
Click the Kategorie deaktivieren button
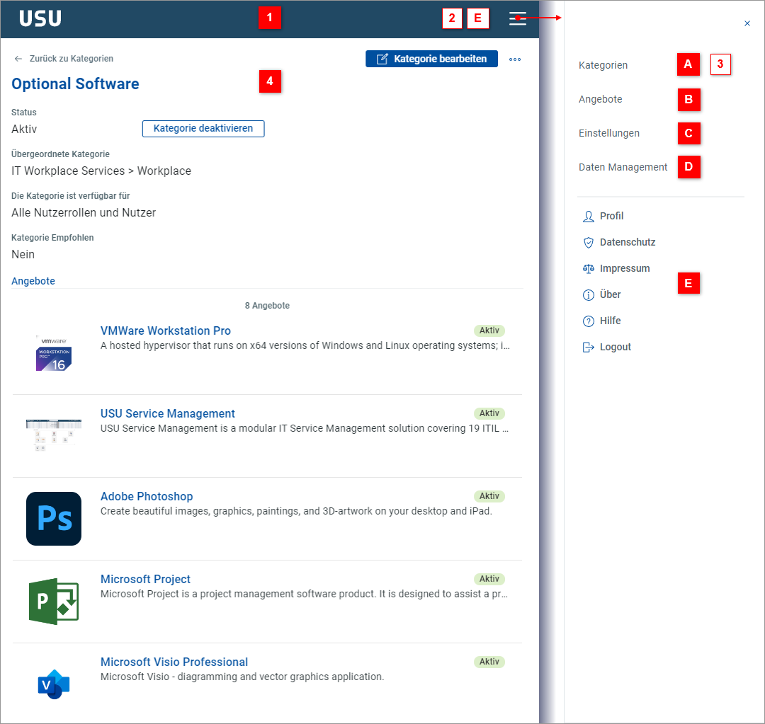tap(203, 129)
